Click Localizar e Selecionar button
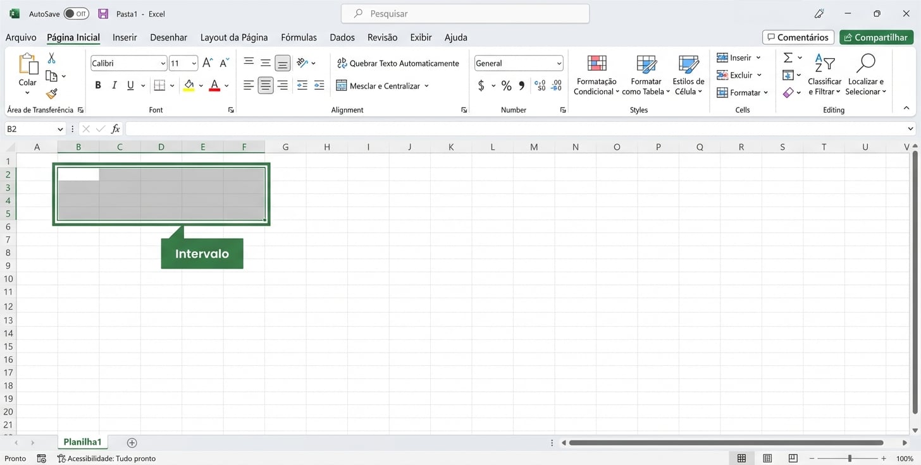 tap(866, 75)
